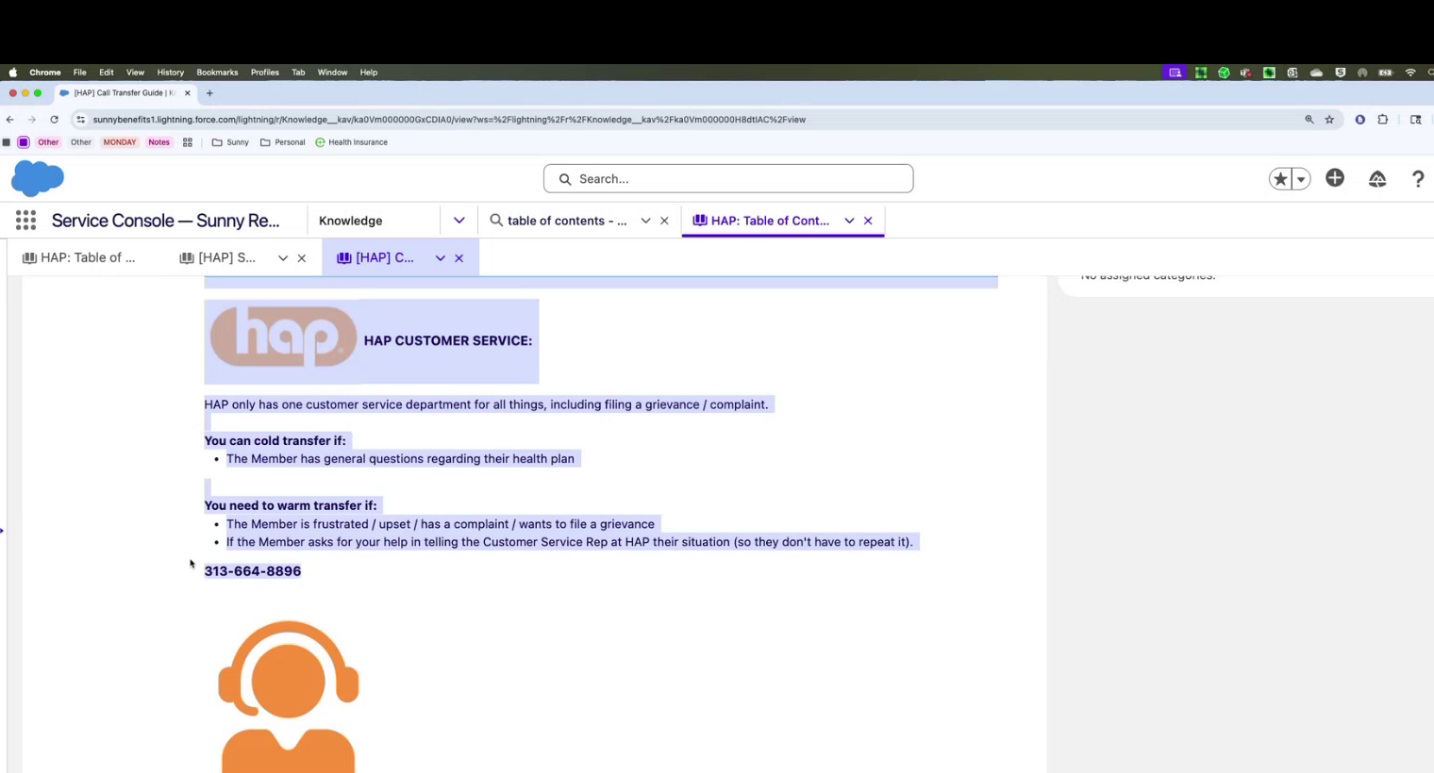Expand HAP: Table of Cont... tab options
Viewport: 1434px width, 773px height.
[849, 221]
